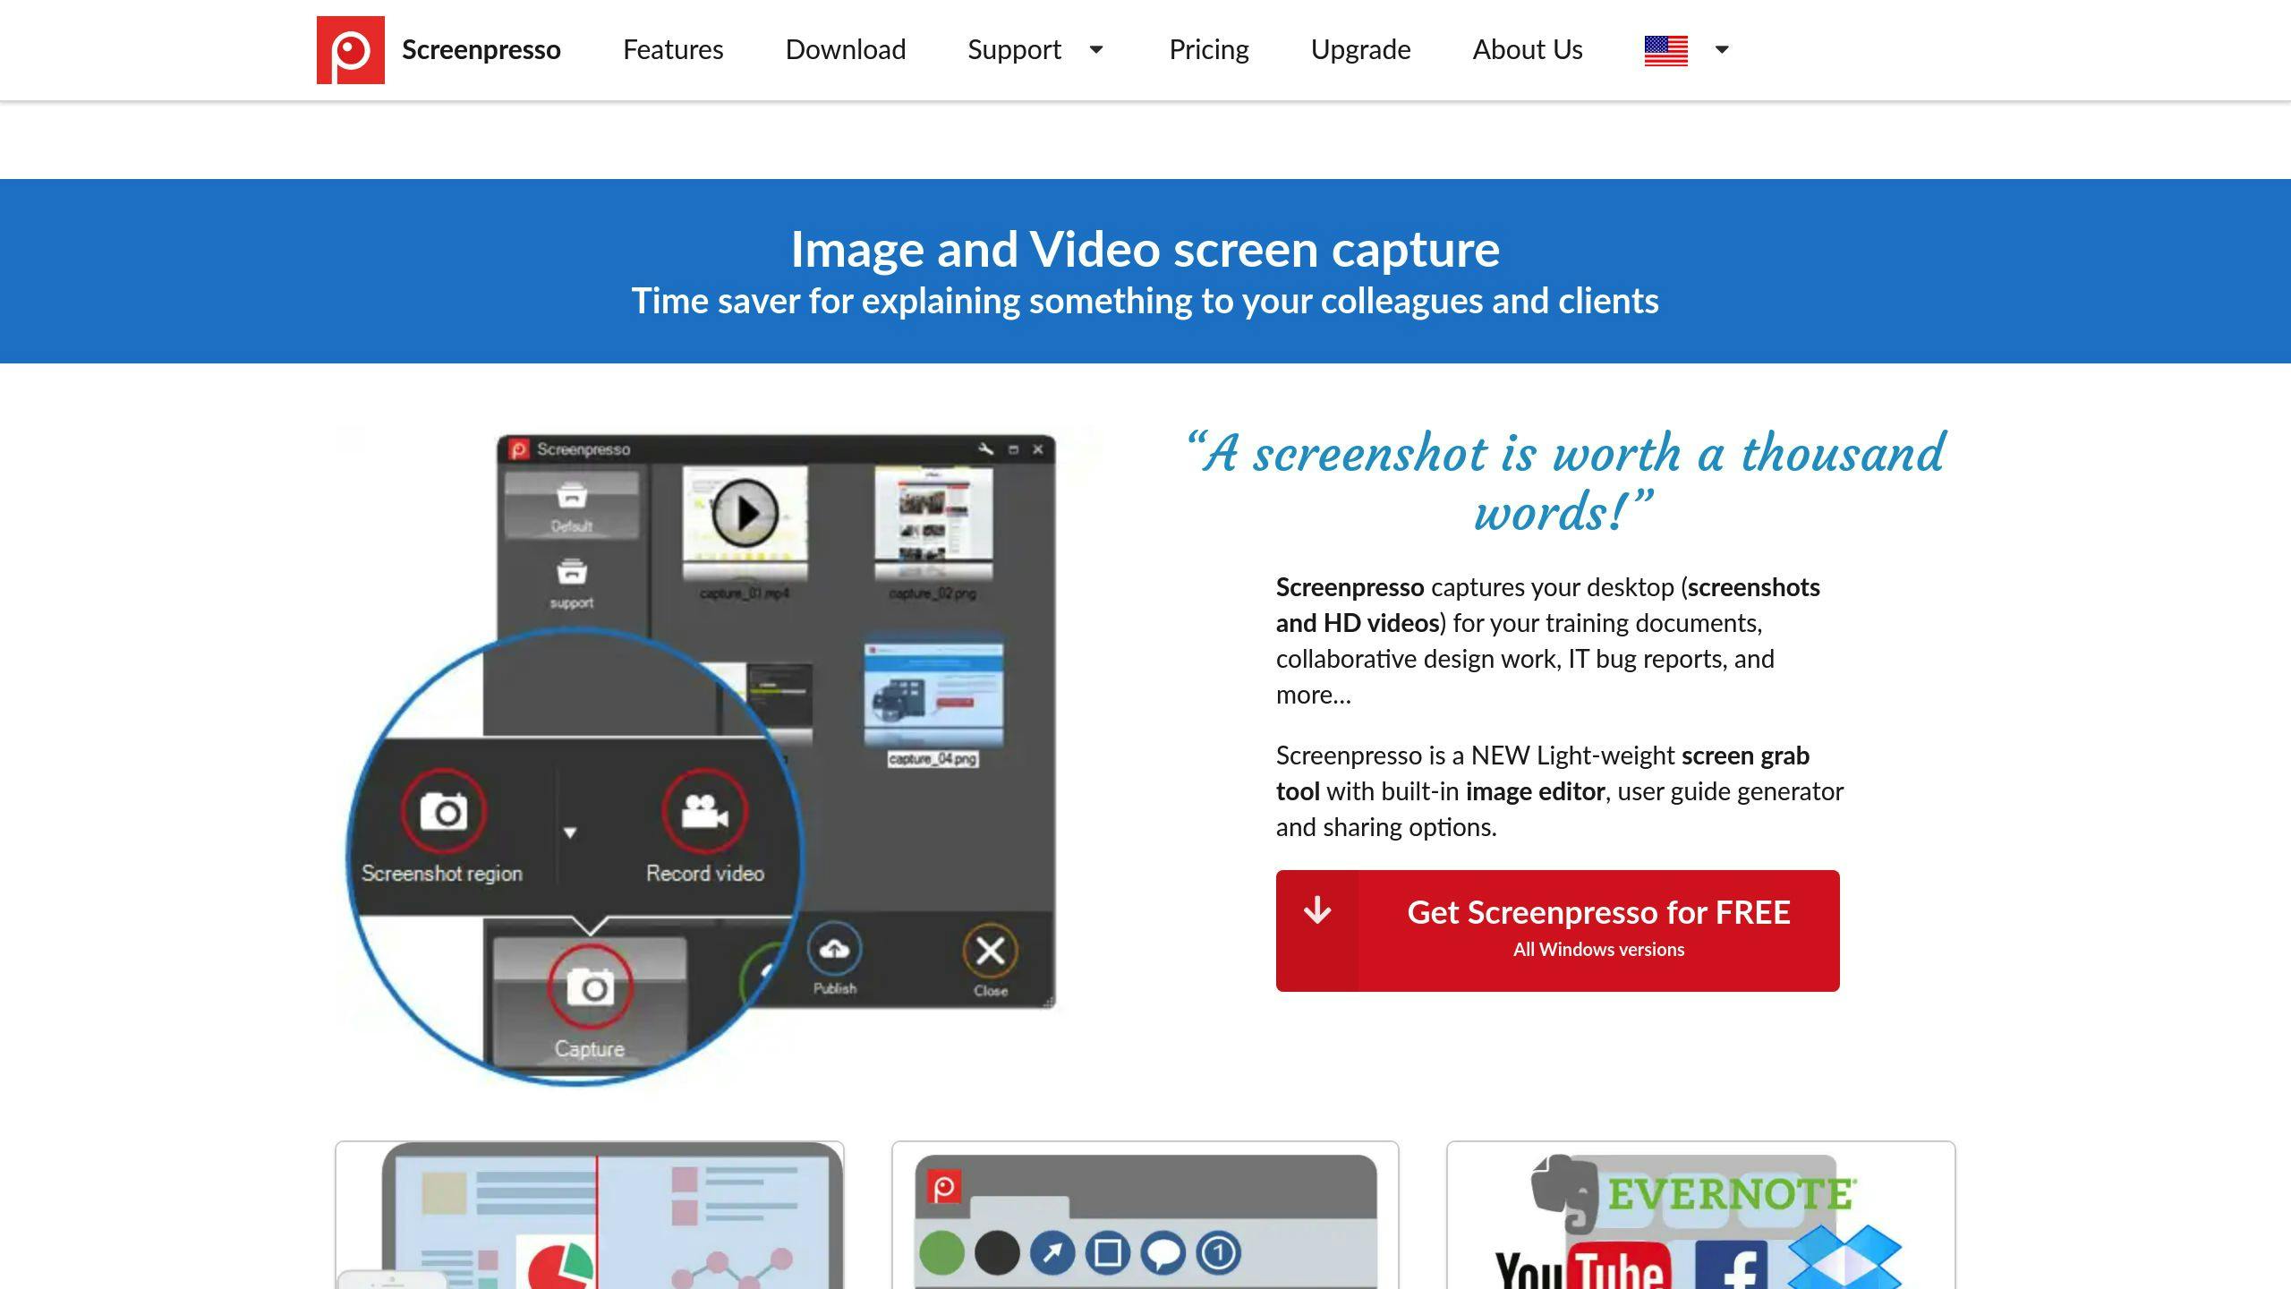Click the Upgrade navigation link

click(1359, 50)
